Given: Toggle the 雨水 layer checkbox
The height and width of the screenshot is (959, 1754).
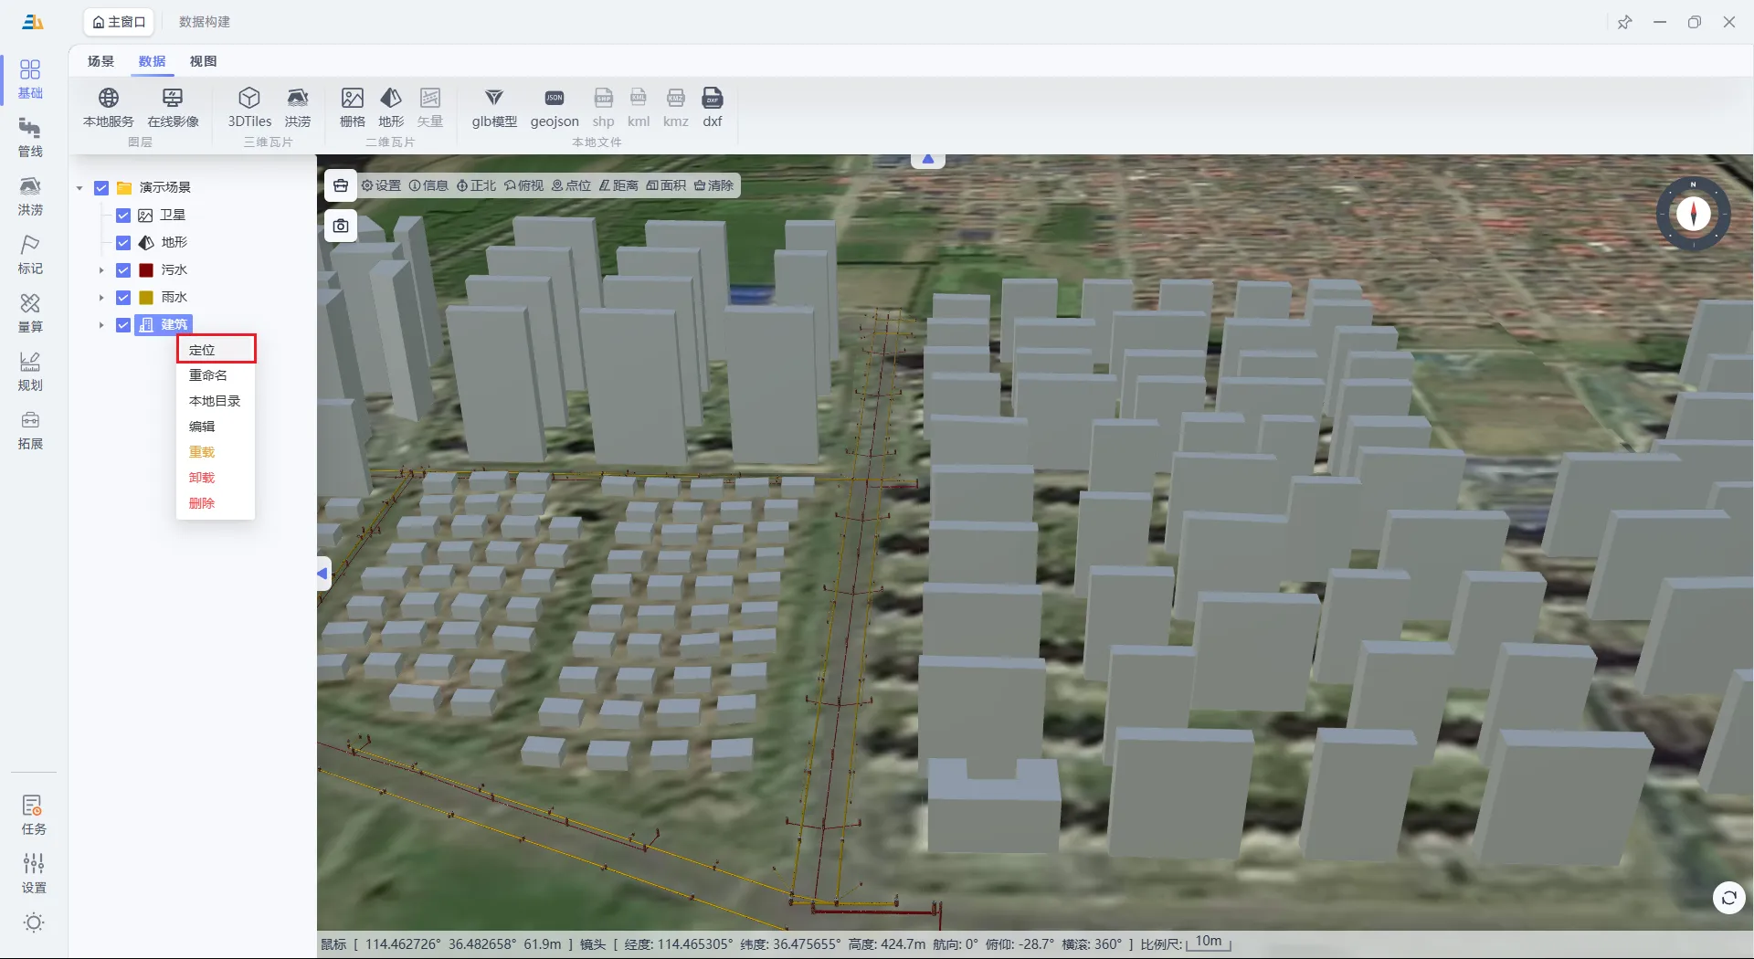Looking at the screenshot, I should coord(123,298).
